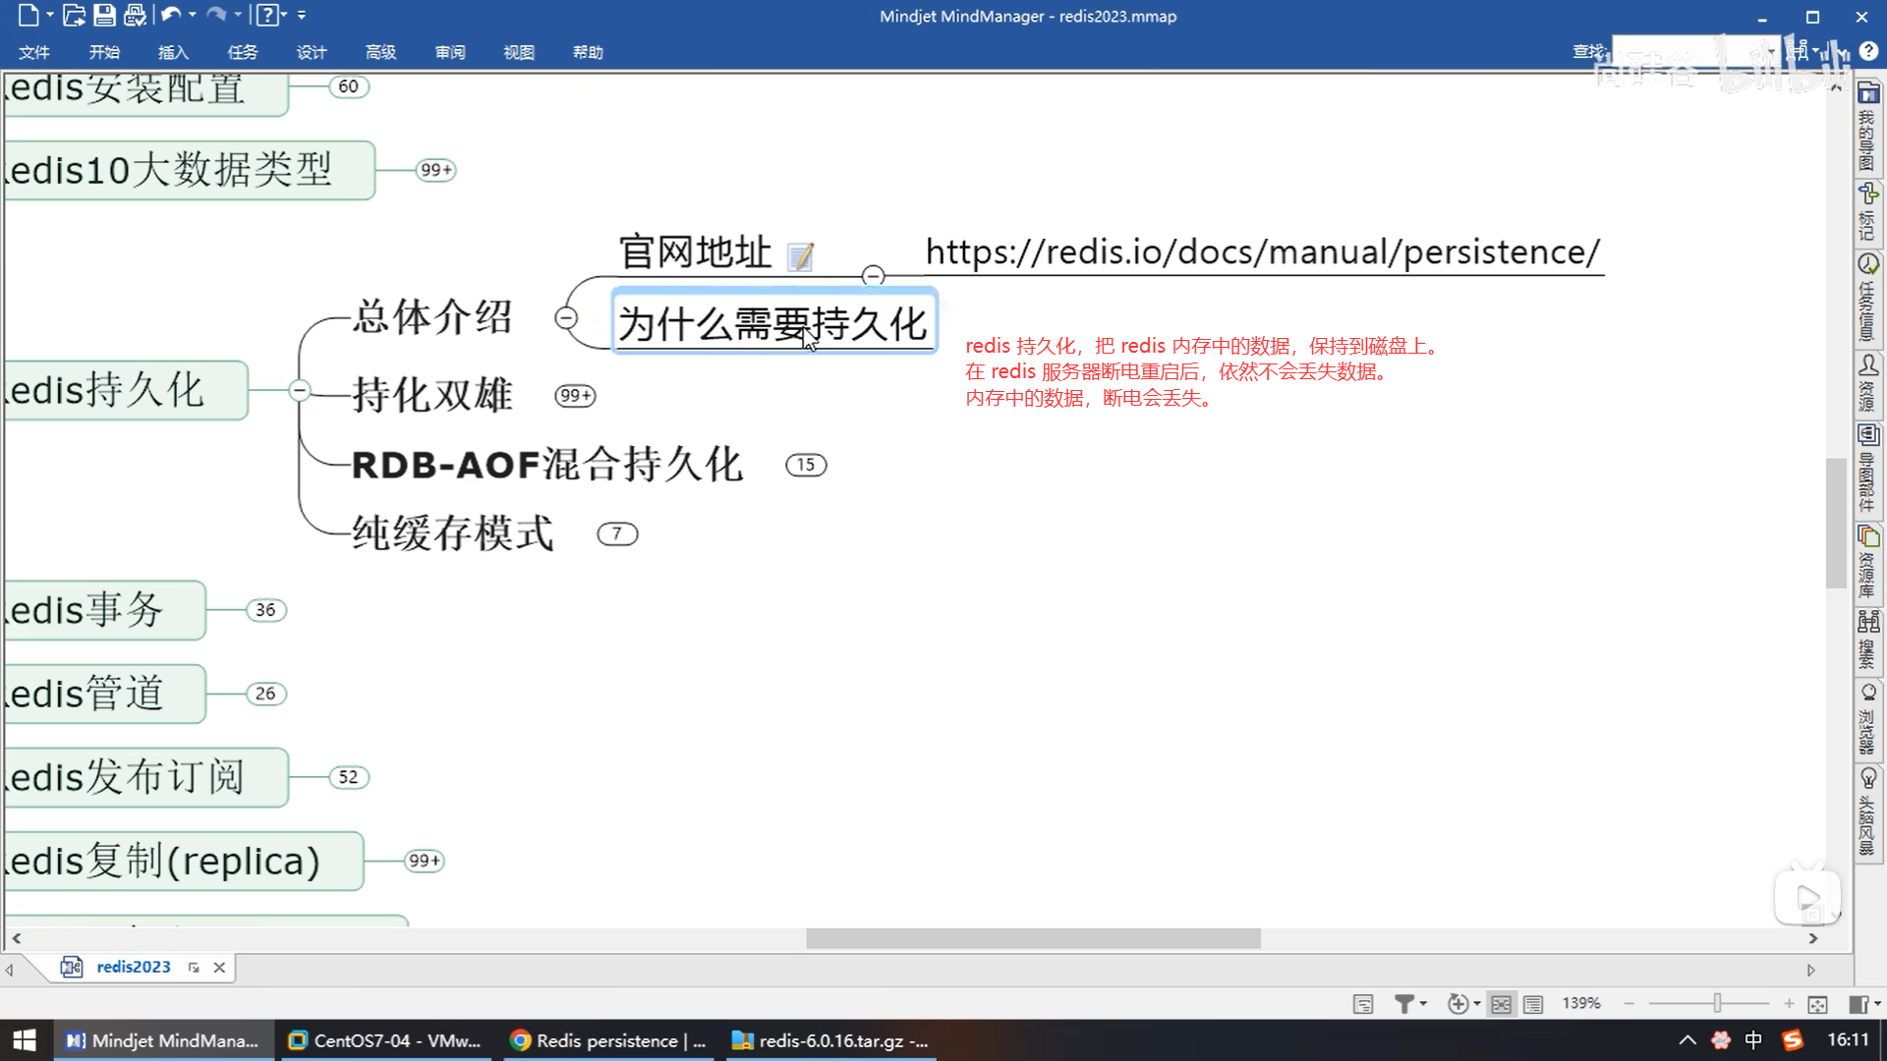Open the note icon beside 官网地址
The image size is (1887, 1061).
[801, 256]
